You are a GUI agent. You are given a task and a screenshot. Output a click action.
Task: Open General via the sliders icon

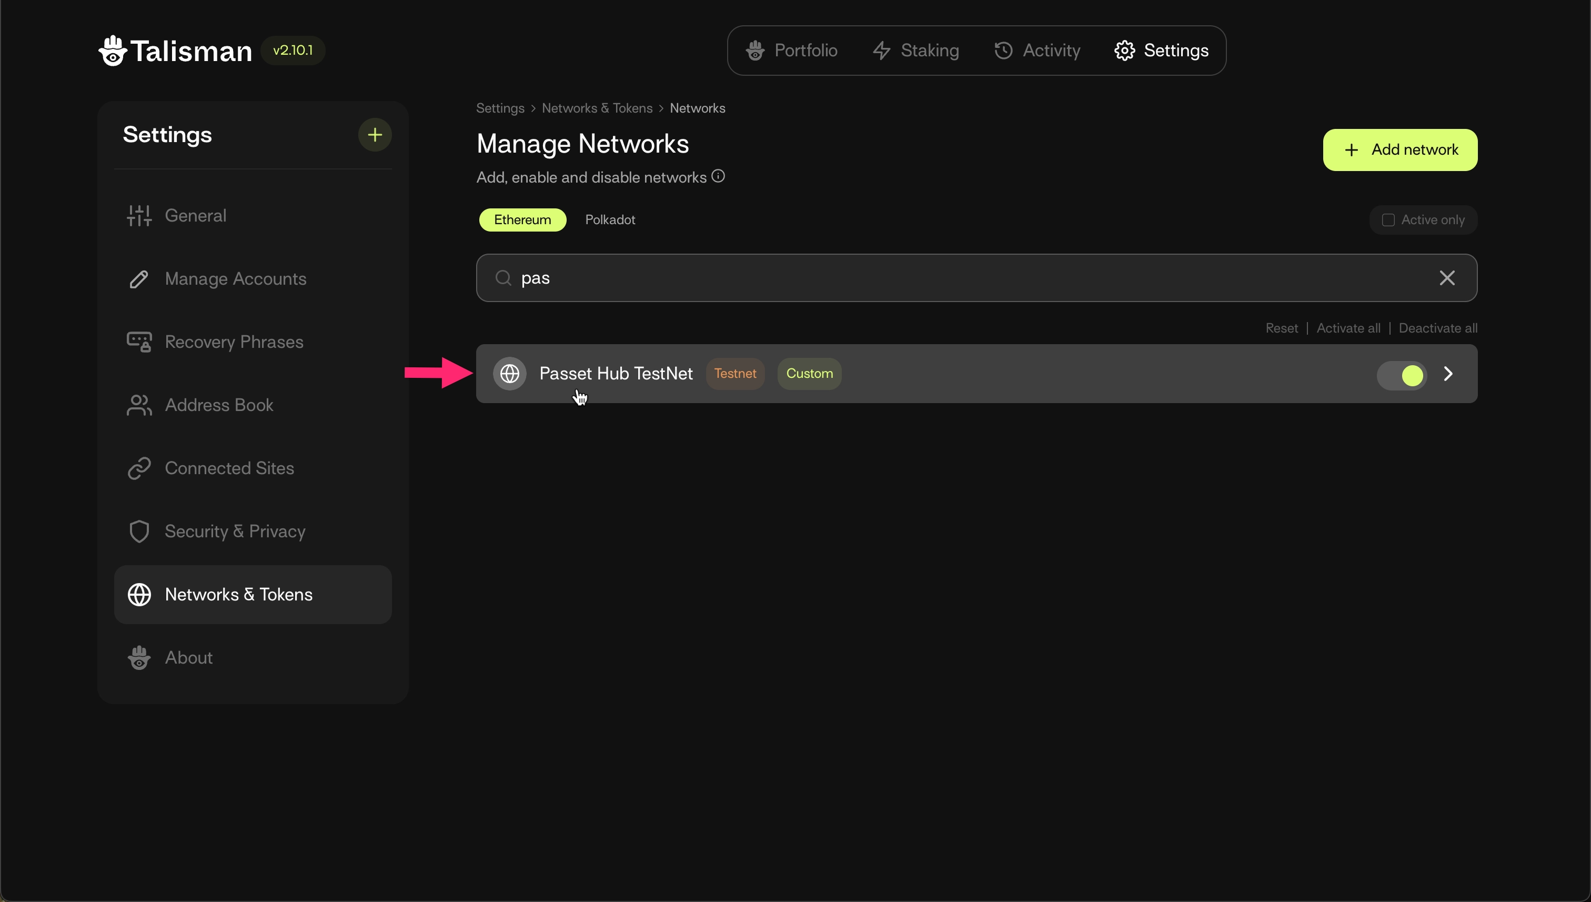(139, 216)
